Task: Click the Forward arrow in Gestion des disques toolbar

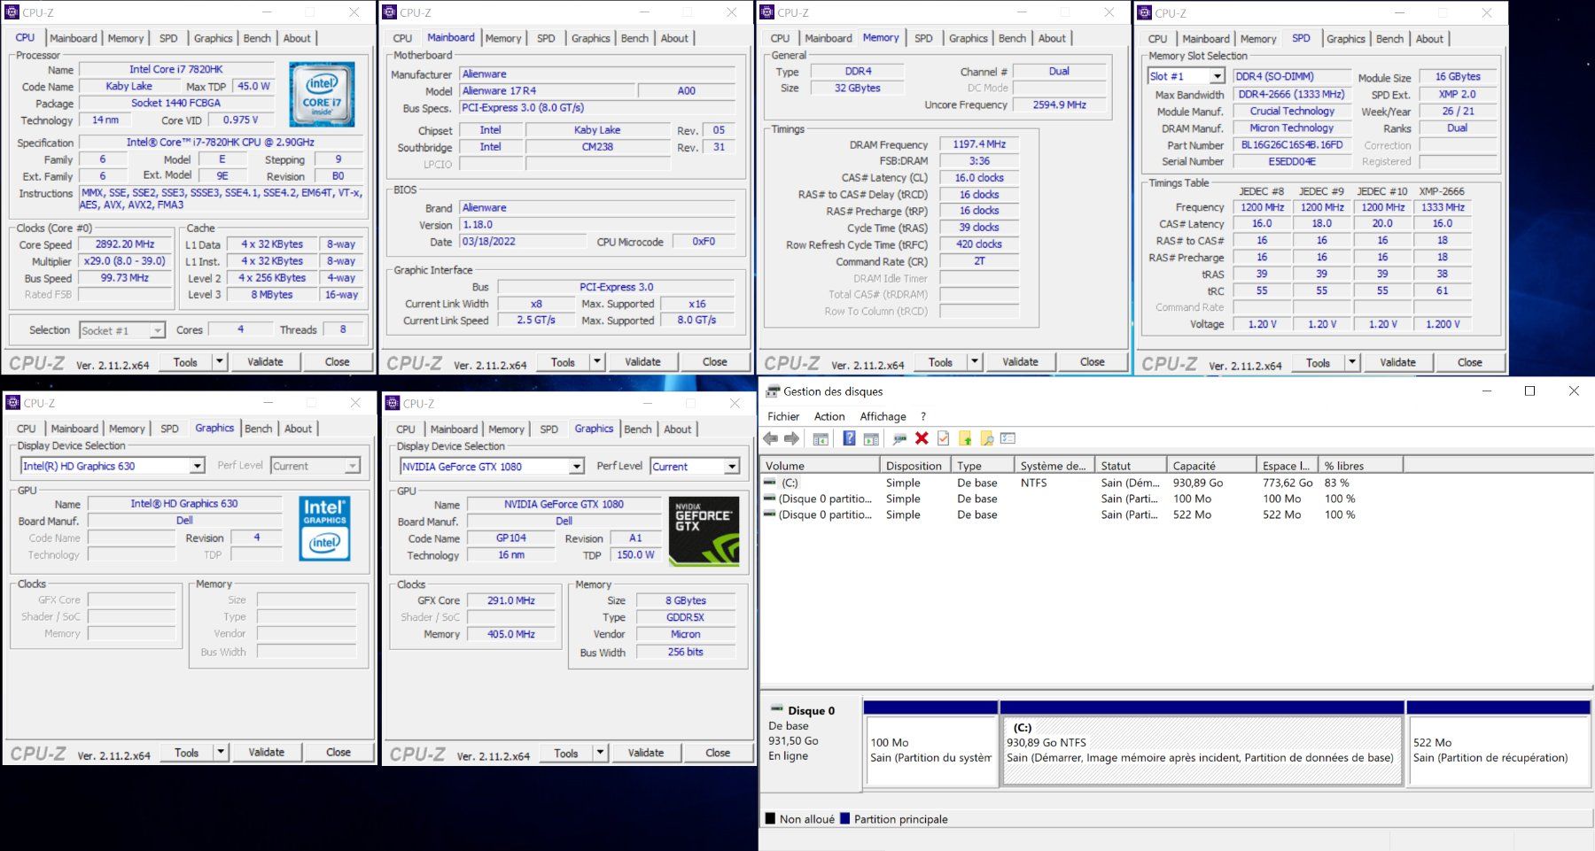Action: [791, 438]
